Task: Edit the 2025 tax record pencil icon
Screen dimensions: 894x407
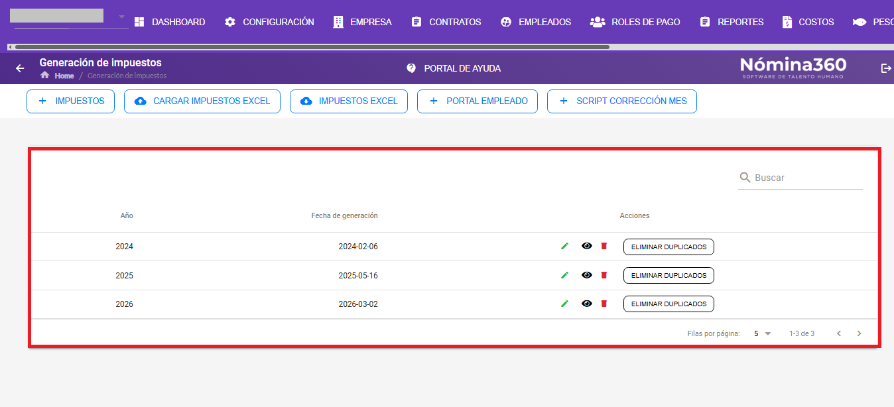Action: 564,275
